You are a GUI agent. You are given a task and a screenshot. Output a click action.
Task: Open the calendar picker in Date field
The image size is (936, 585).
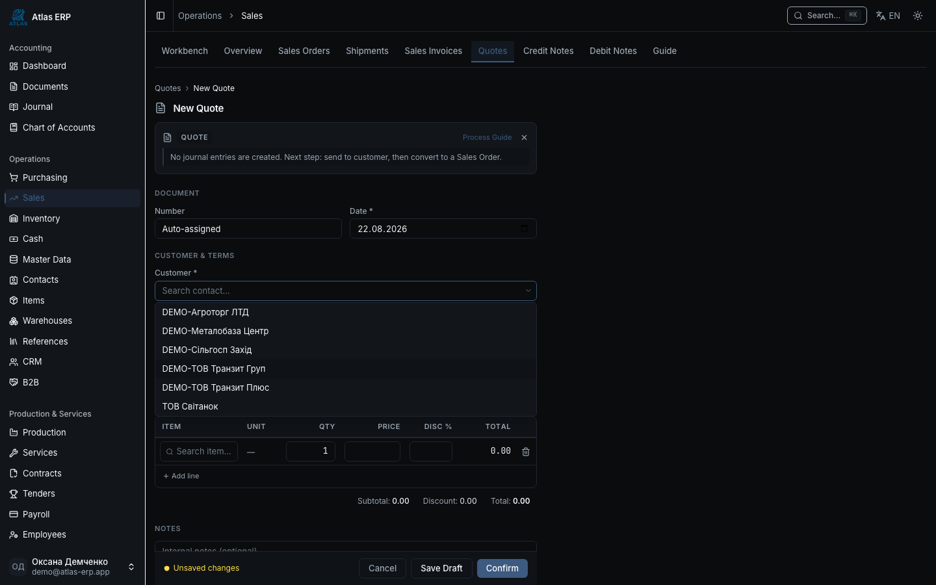point(524,229)
